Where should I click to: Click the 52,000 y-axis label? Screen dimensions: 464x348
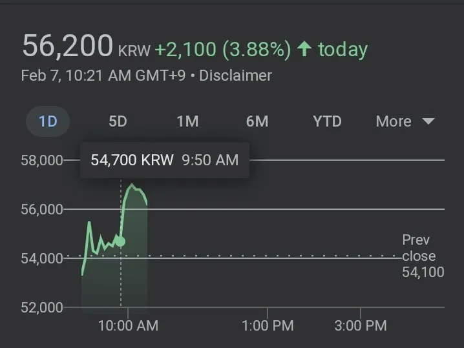pos(42,308)
